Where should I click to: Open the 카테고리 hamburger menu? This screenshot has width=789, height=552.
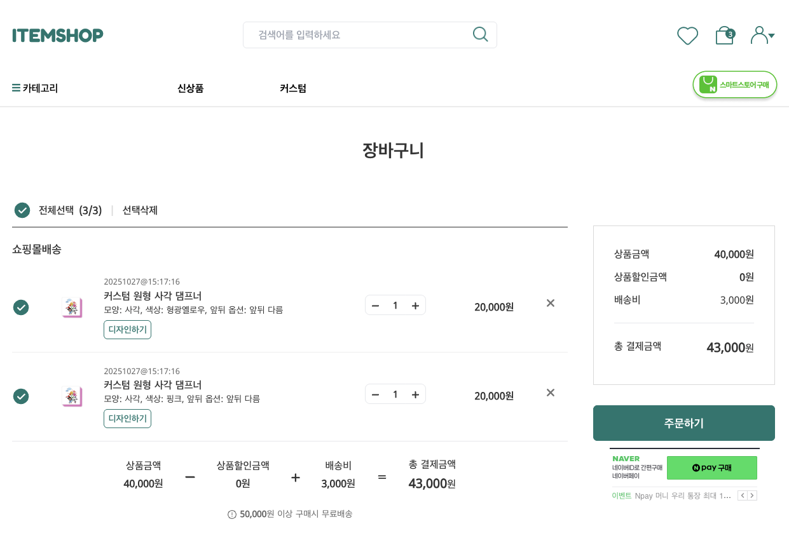35,88
